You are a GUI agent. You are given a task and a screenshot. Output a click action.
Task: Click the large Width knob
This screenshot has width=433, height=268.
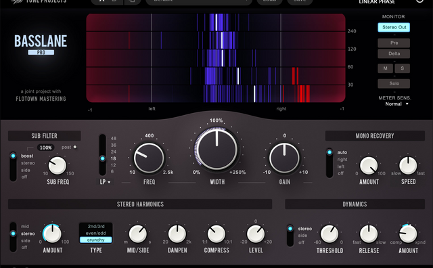pos(216,149)
